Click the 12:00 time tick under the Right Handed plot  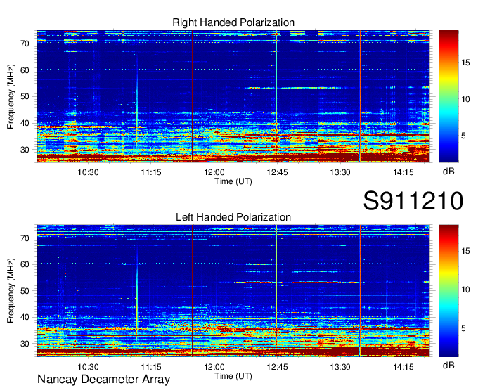214,172
